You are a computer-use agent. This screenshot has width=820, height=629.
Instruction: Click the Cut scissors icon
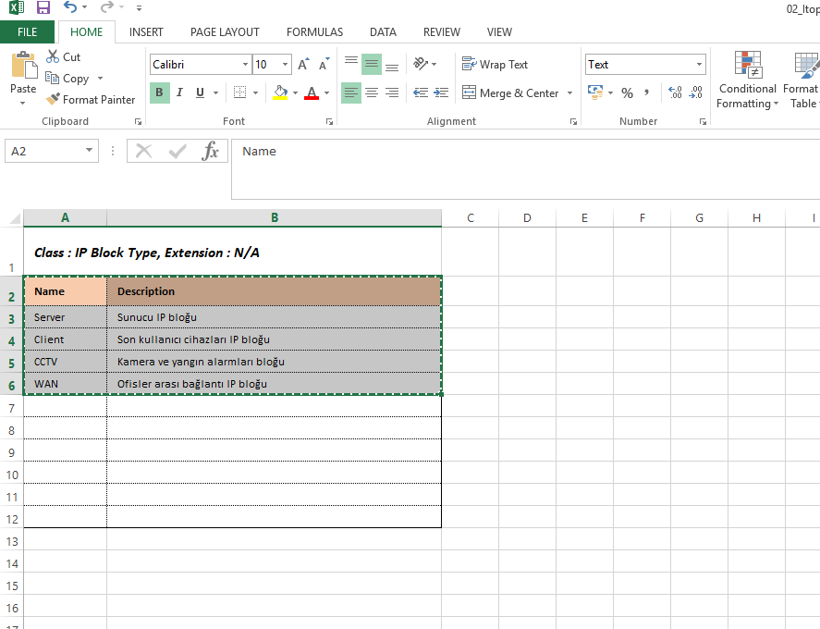pyautogui.click(x=52, y=57)
